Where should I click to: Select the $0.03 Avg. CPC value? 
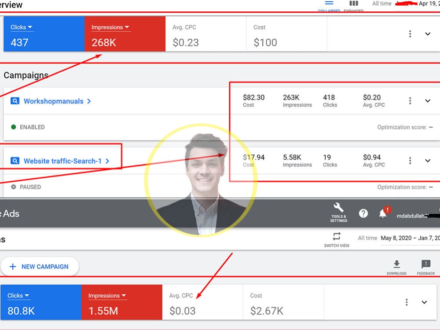(182, 311)
